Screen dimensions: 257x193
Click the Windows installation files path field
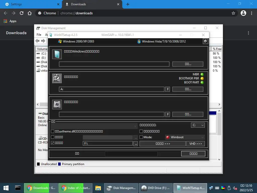(x=114, y=64)
